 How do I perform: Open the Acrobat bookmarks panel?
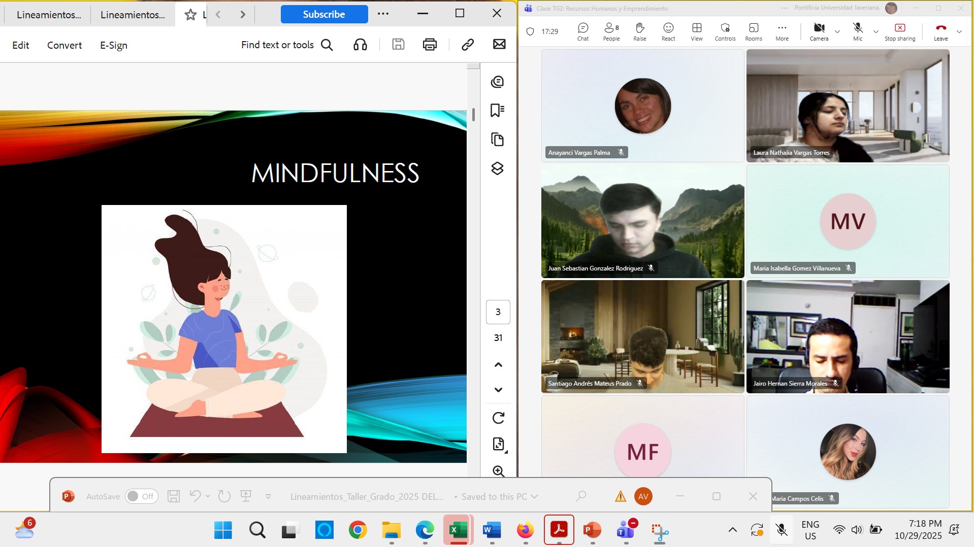(x=497, y=111)
